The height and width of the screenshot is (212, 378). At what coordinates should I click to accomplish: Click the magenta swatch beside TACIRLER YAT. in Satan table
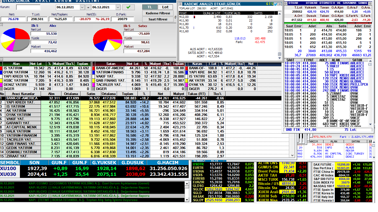(94, 85)
